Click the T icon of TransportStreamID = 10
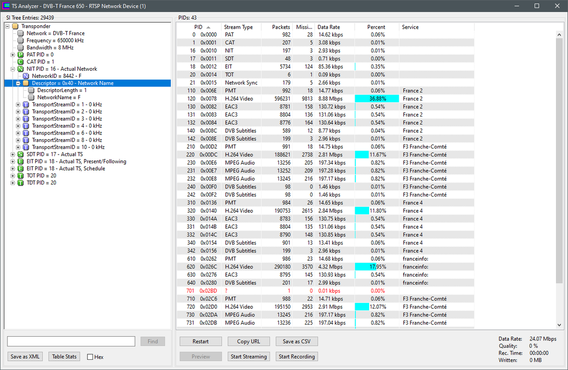This screenshot has width=568, height=370. pos(25,147)
